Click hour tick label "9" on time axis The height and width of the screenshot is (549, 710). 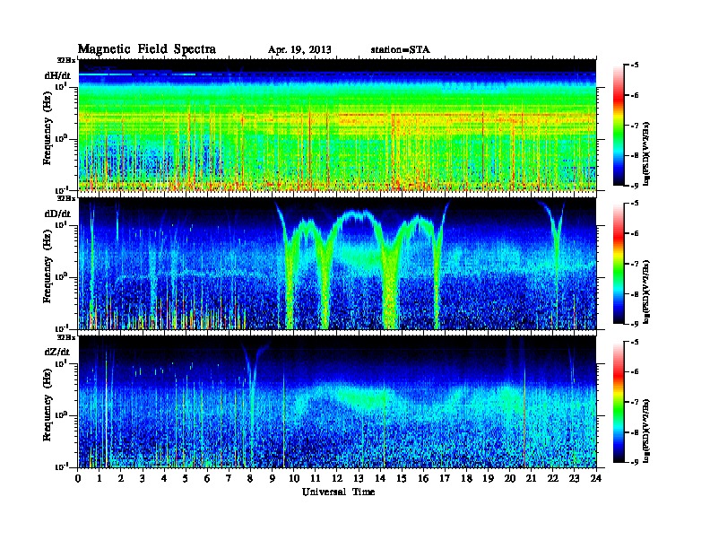(273, 478)
